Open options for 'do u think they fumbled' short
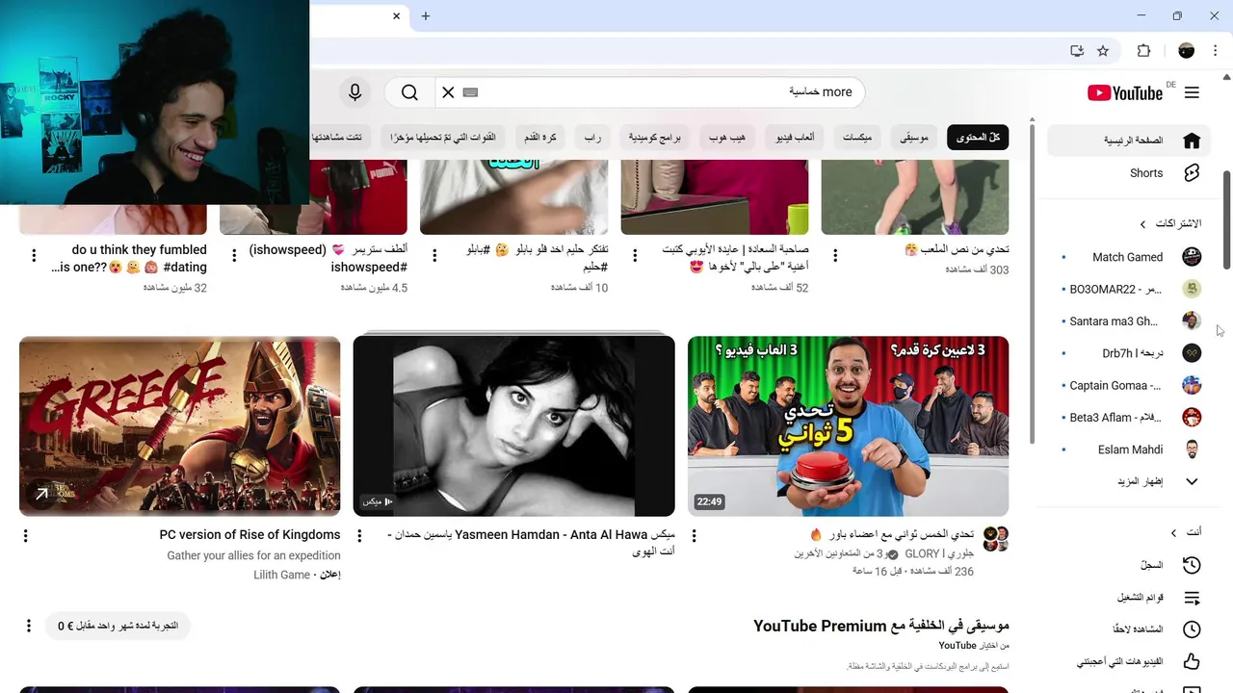 (x=34, y=255)
